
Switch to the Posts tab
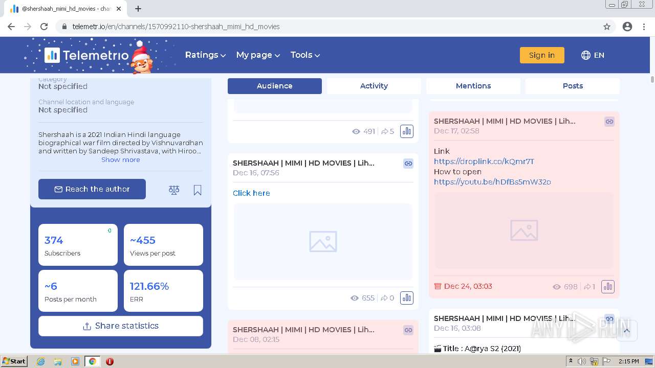[x=573, y=86]
